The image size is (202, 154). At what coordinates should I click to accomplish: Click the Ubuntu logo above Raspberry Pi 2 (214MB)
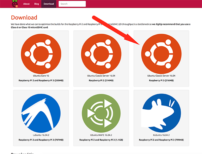[x=101, y=54]
